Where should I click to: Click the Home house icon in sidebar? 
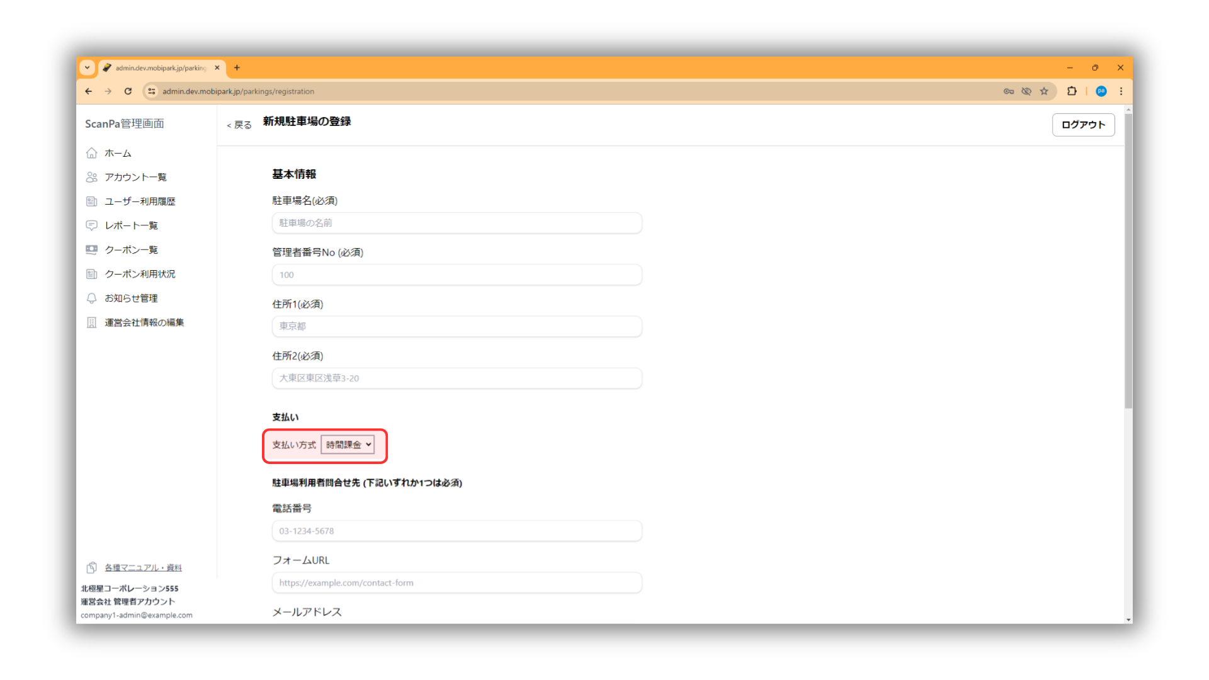(92, 153)
